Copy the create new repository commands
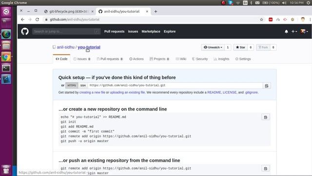Image resolution: width=312 pixels, height=176 pixels. coord(266,117)
